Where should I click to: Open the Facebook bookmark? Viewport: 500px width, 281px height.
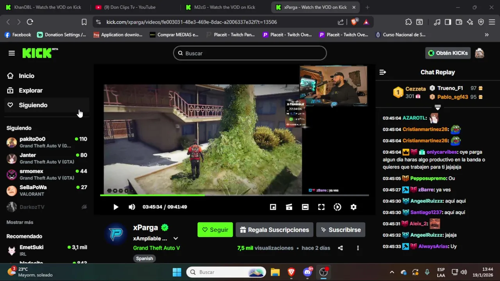coord(18,35)
